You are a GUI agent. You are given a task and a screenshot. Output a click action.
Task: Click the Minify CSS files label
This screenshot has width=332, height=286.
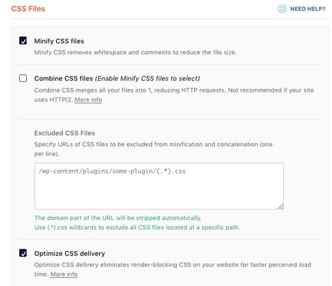[x=59, y=41]
